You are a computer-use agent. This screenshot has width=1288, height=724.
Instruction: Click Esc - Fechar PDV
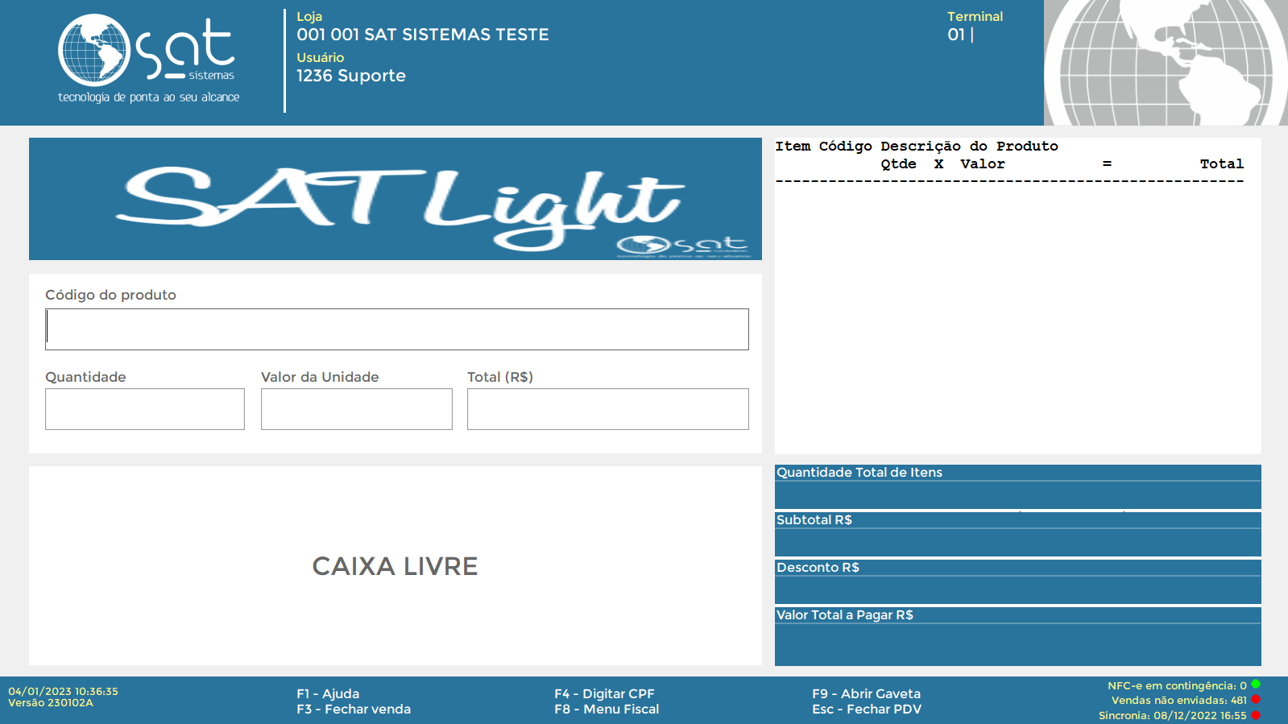click(x=867, y=709)
